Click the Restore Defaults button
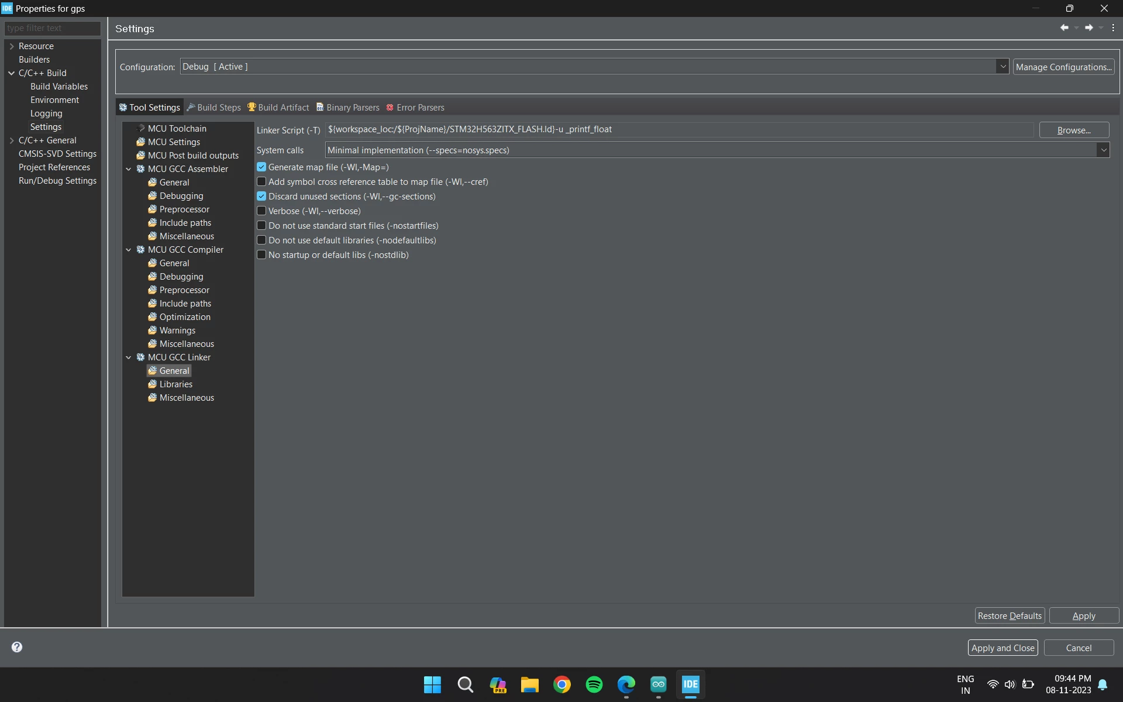This screenshot has width=1123, height=702. pos(1010,615)
